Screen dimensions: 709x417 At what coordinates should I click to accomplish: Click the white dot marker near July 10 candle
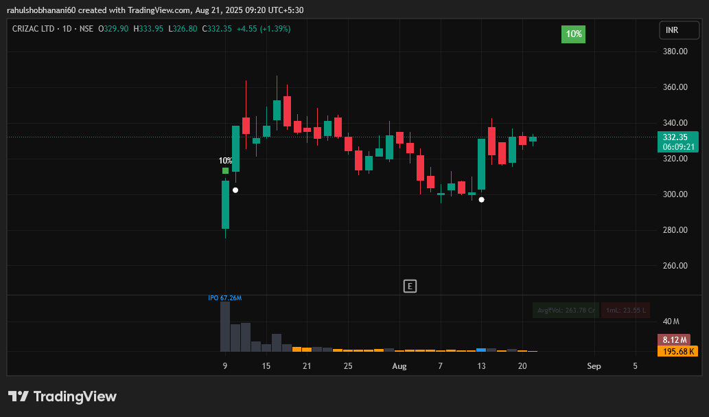tap(235, 190)
